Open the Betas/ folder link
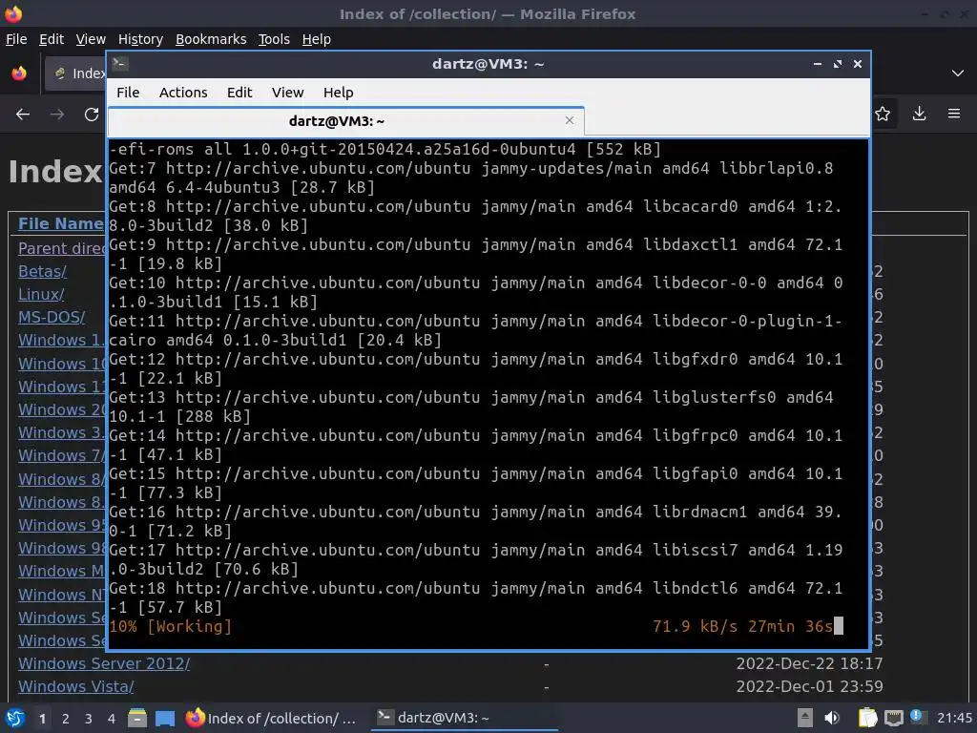This screenshot has width=977, height=733. click(42, 271)
